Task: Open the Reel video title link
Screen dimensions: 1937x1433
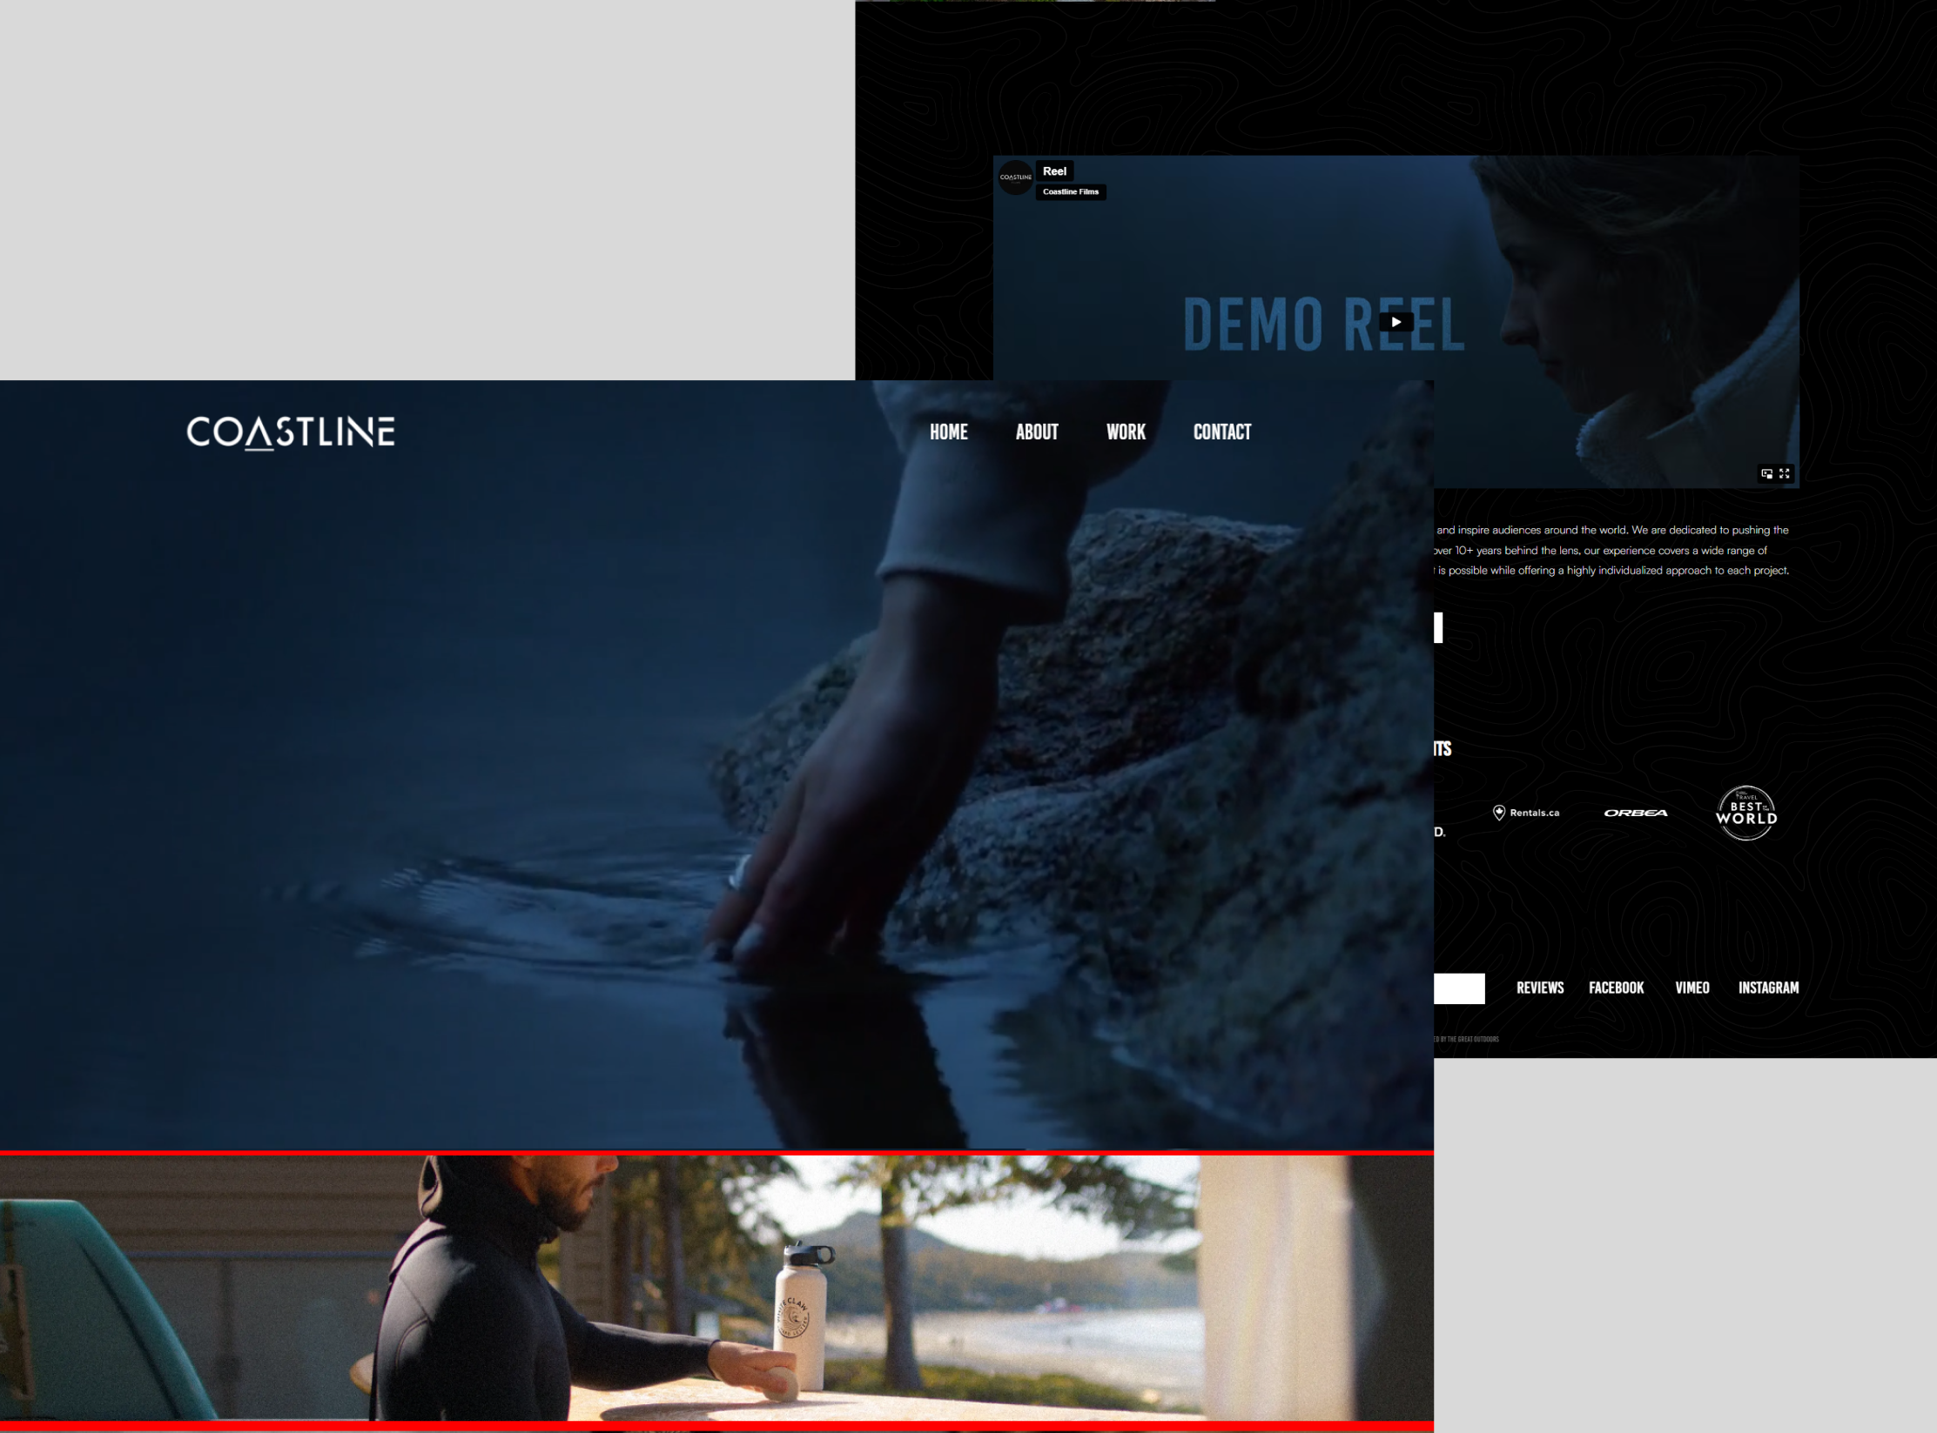Action: tap(1054, 171)
